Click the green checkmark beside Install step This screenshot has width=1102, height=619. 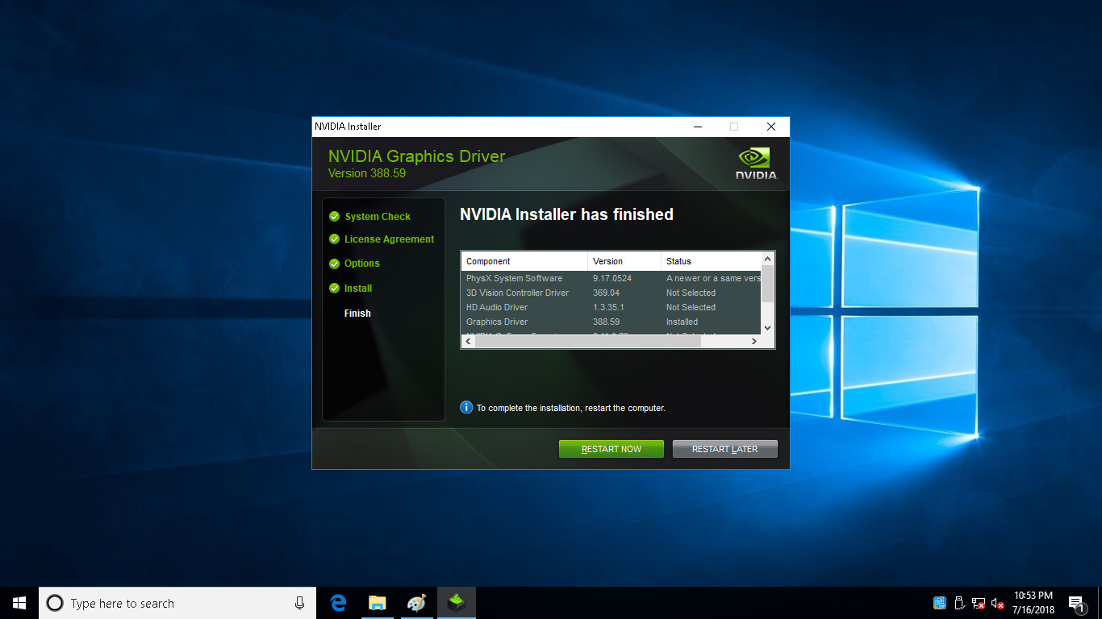pyautogui.click(x=334, y=289)
